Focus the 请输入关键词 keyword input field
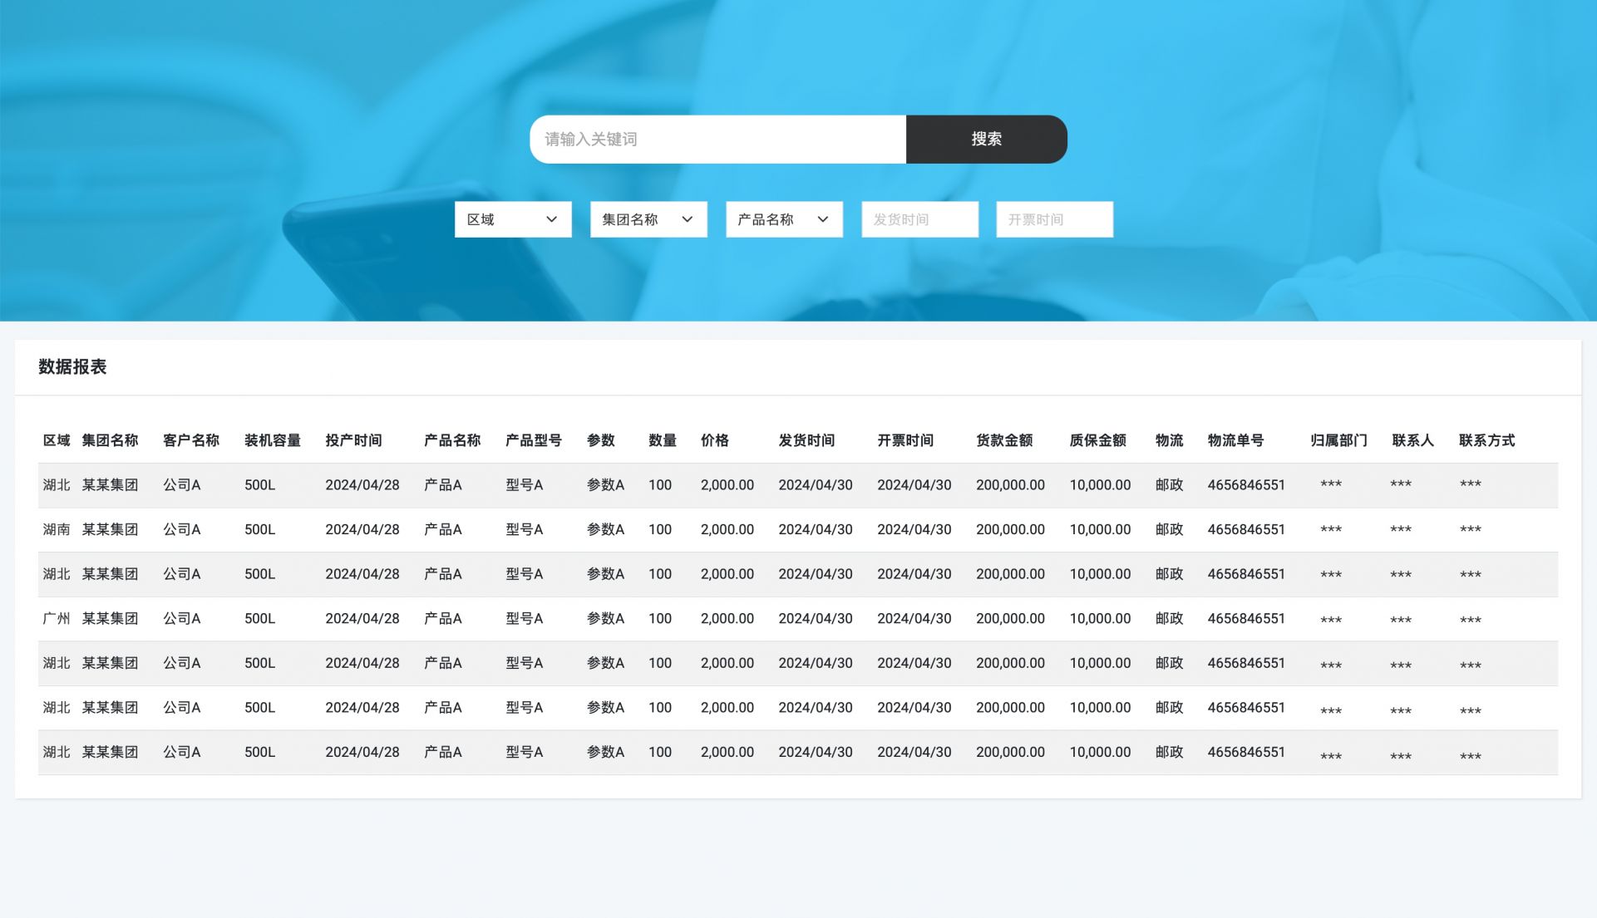The width and height of the screenshot is (1597, 918). pyautogui.click(x=717, y=139)
